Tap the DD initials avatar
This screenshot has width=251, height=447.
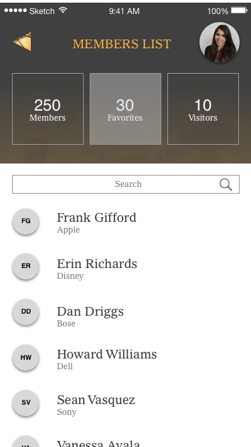[26, 312]
